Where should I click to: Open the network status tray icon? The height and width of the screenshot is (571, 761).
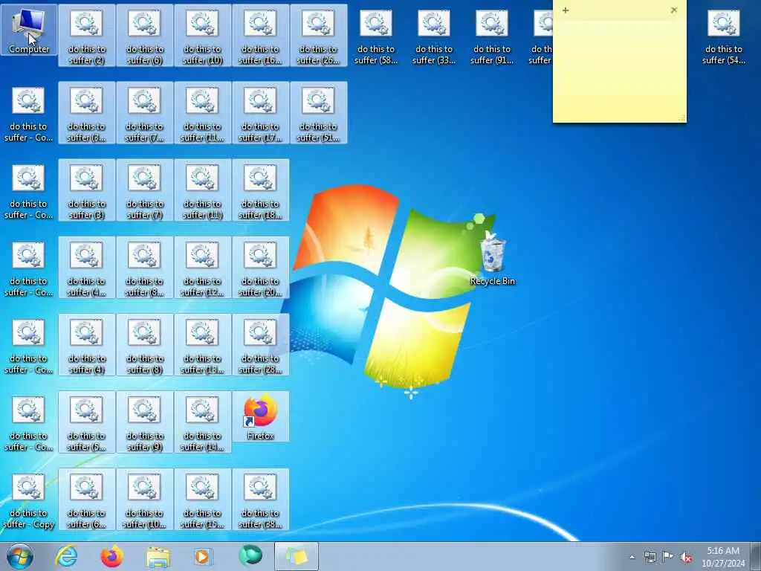point(650,557)
